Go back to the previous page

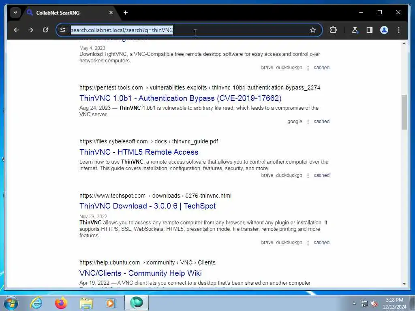click(x=16, y=30)
